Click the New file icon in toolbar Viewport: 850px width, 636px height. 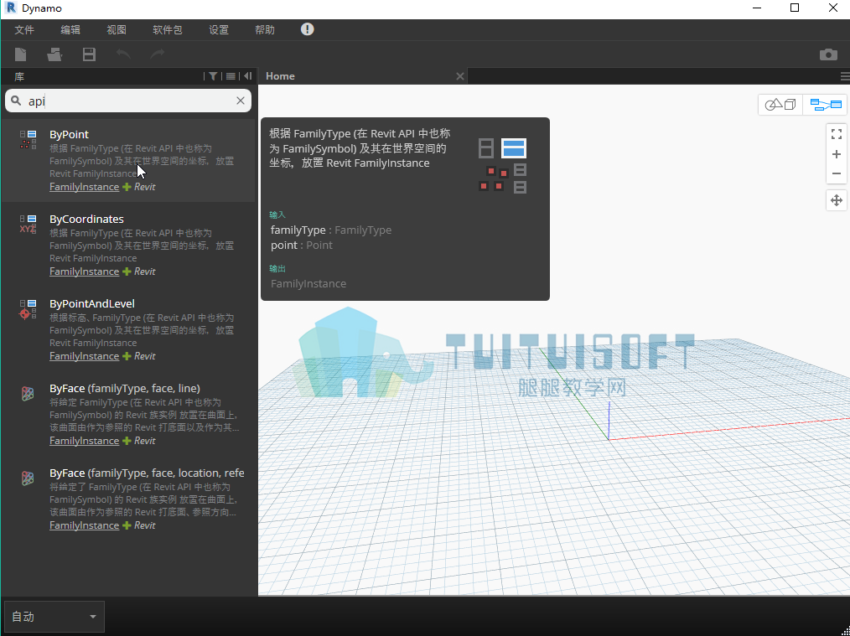click(21, 54)
